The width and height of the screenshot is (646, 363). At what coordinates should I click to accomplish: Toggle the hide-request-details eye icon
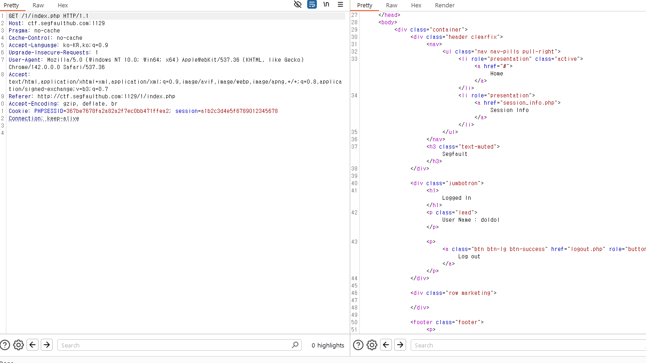(x=298, y=5)
